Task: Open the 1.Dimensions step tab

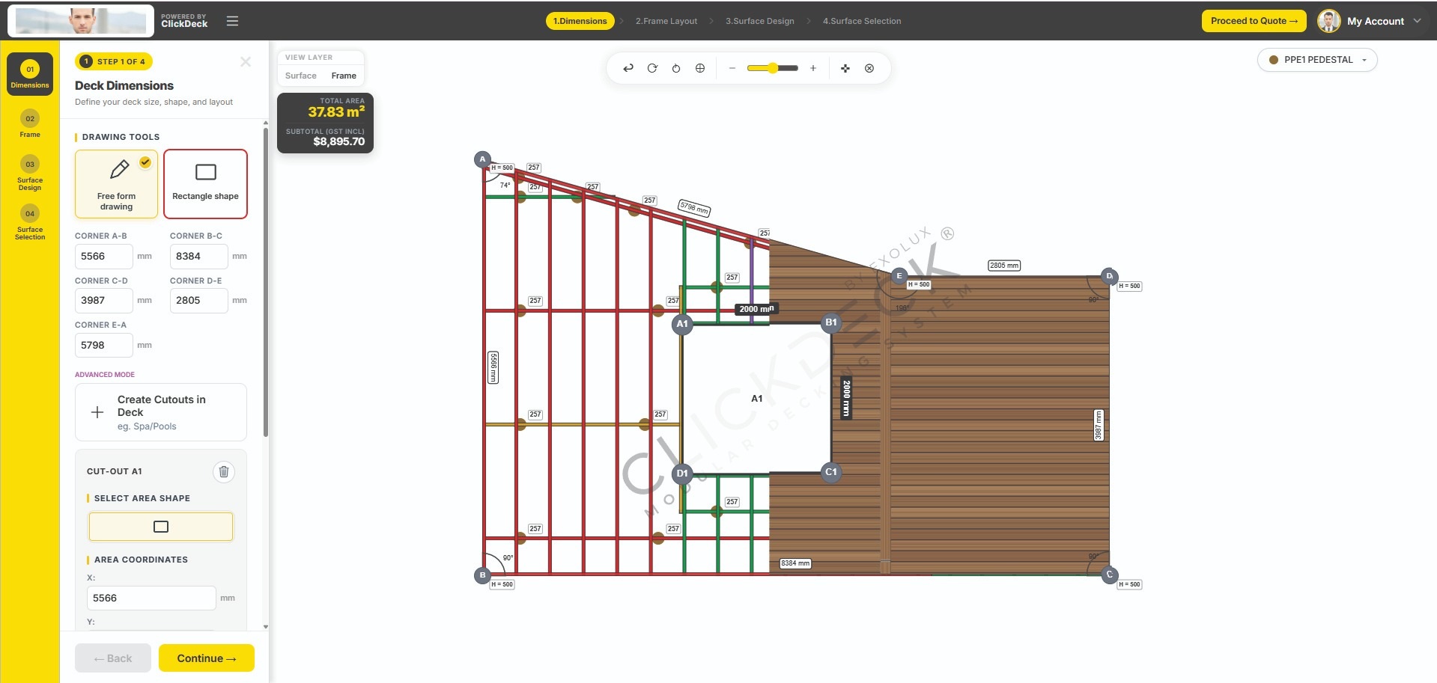Action: tap(580, 21)
